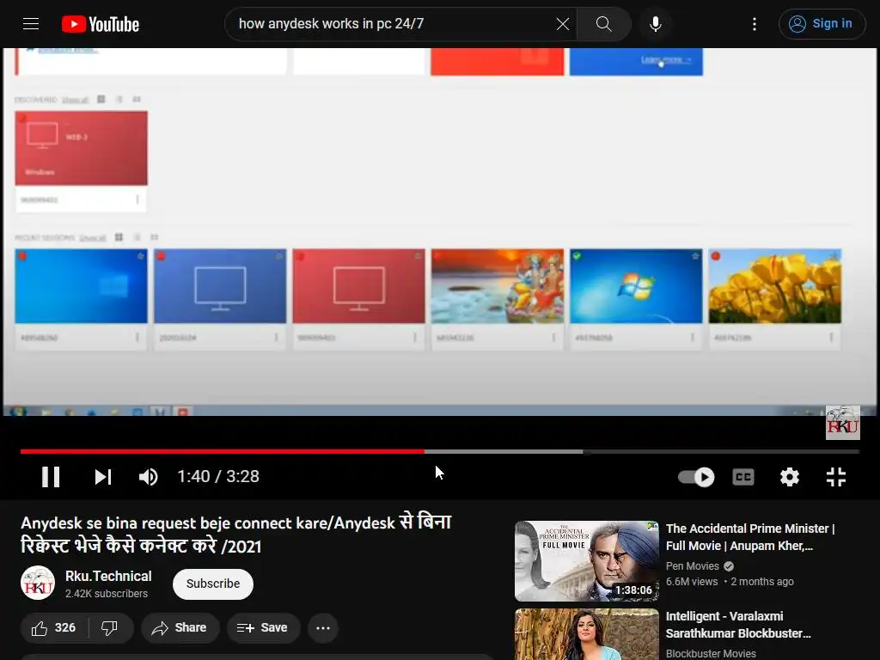Like the video with 326 likes

coord(54,628)
